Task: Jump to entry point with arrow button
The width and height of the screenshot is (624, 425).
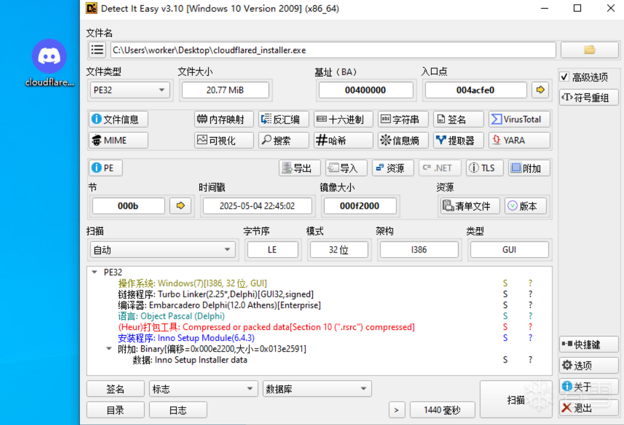Action: pos(540,90)
